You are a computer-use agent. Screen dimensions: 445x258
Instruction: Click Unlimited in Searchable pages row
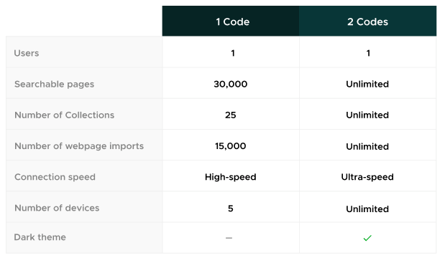(367, 84)
